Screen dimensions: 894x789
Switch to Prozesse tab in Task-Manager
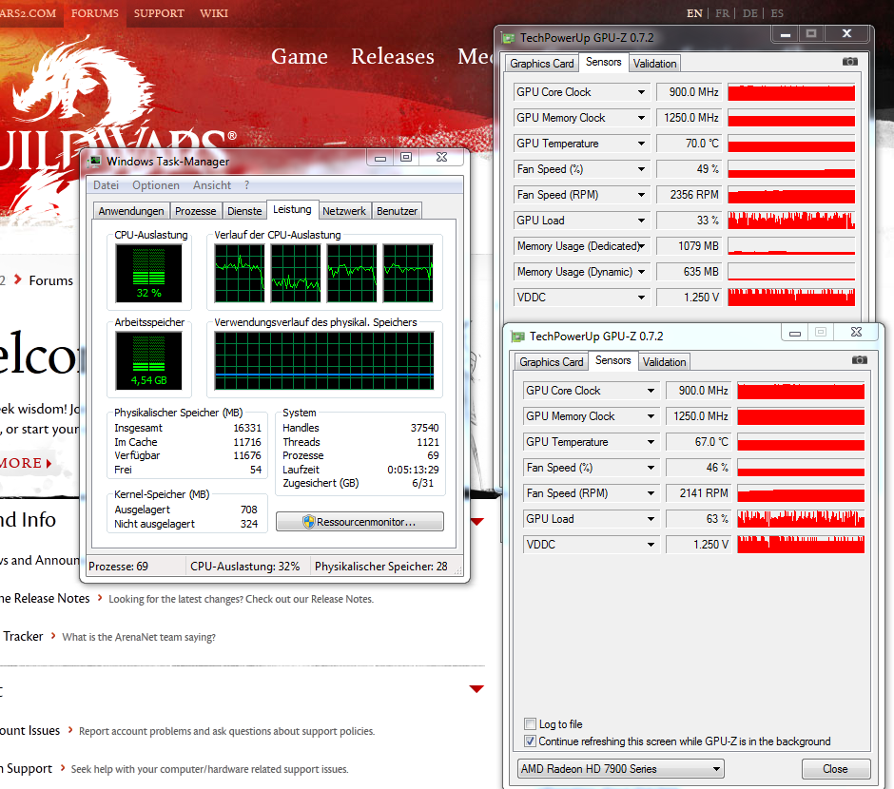click(196, 211)
